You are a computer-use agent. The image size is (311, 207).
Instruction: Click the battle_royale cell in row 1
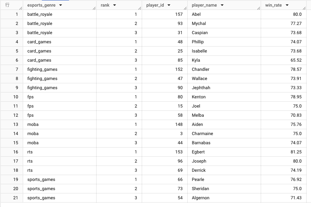pyautogui.click(x=40, y=14)
